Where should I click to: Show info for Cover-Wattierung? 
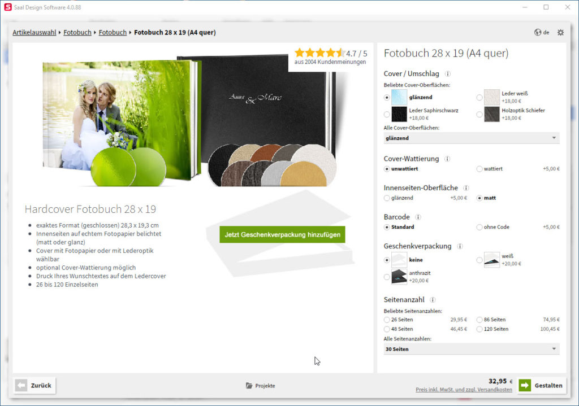[x=447, y=159]
